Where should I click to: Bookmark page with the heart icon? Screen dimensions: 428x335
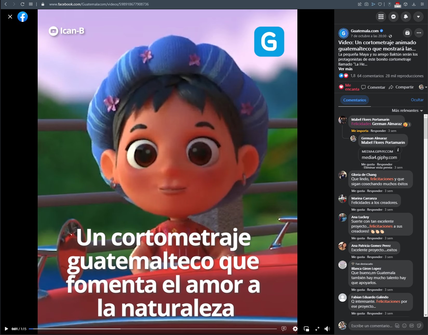380,4
